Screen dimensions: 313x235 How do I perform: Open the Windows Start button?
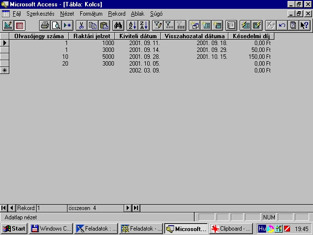point(14,229)
